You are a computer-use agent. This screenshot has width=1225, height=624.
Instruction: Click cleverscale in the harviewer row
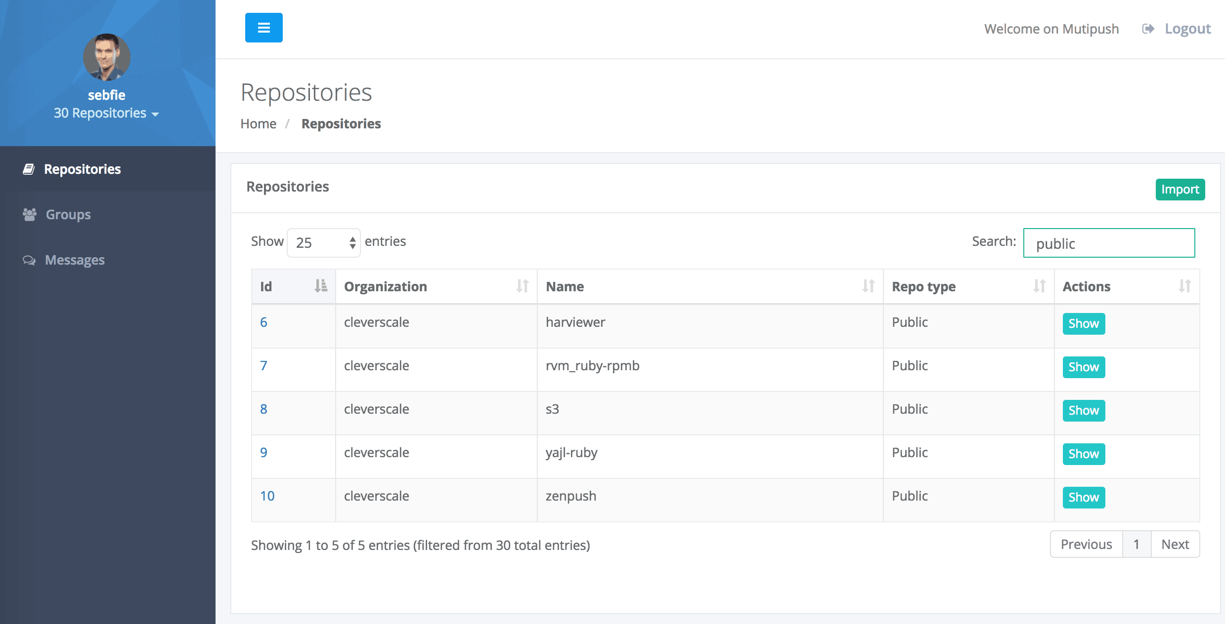(377, 322)
